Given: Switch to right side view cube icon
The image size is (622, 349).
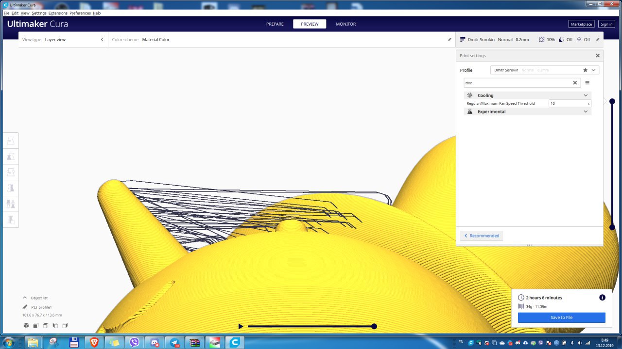Looking at the screenshot, I should [x=65, y=325].
